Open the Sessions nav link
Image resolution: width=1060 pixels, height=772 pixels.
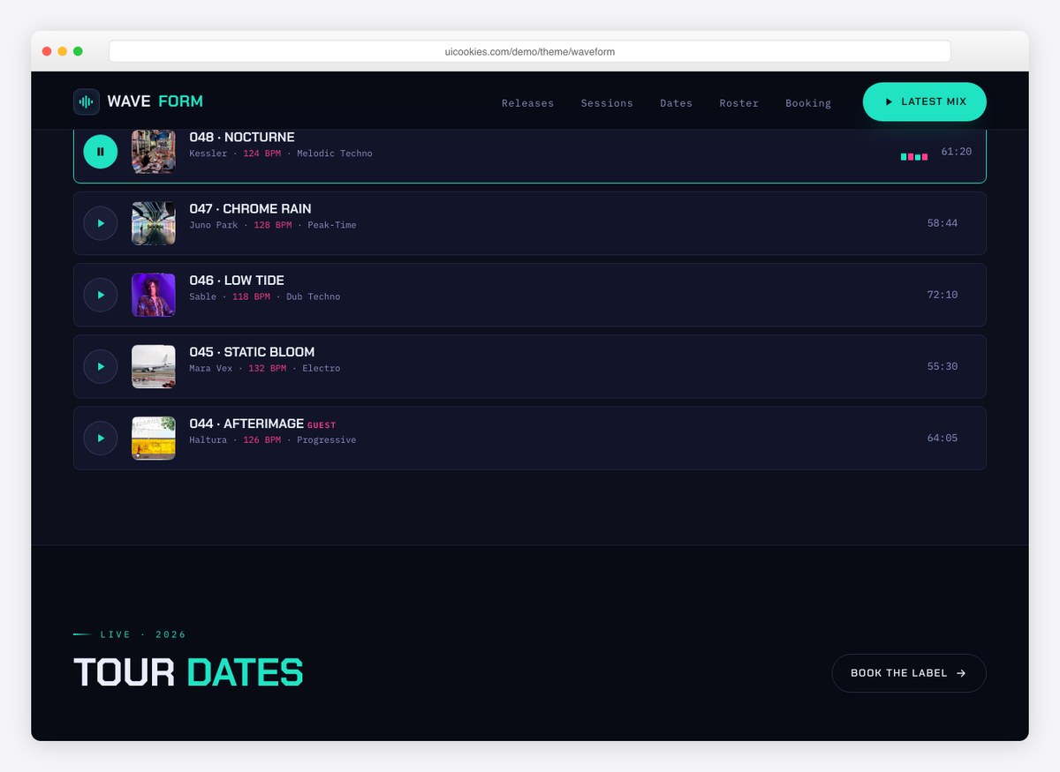pyautogui.click(x=607, y=103)
